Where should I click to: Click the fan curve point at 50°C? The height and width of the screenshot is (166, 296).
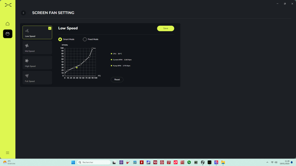pyautogui.click(x=80, y=65)
